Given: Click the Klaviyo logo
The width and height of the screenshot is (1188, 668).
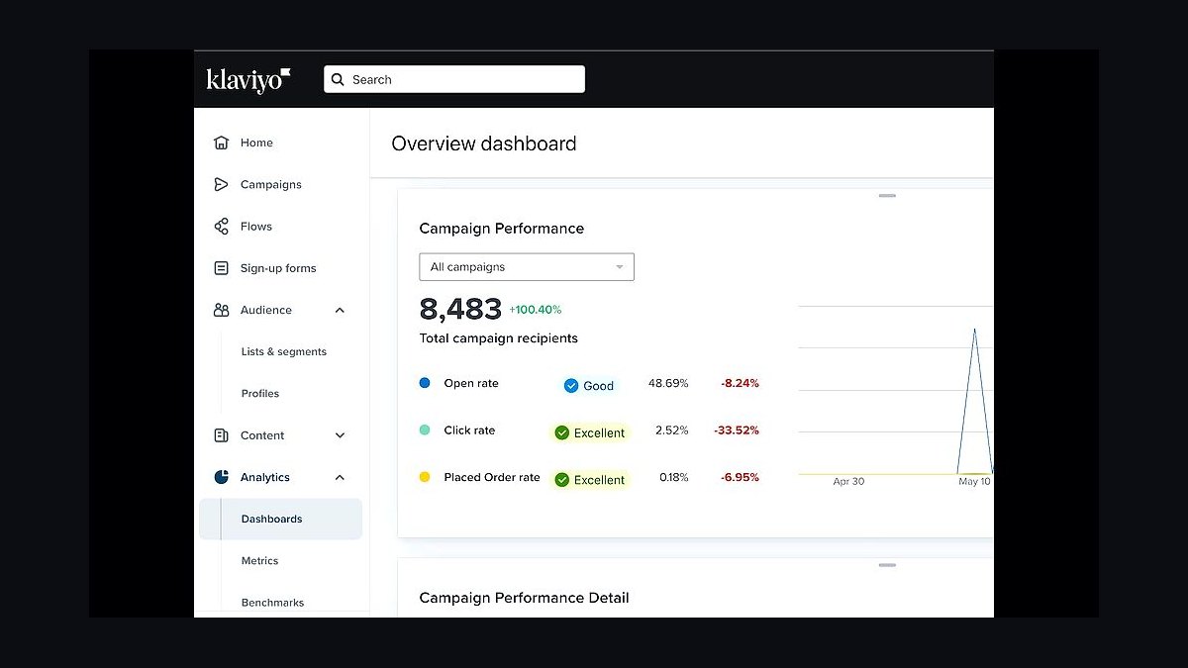Looking at the screenshot, I should [x=248, y=80].
